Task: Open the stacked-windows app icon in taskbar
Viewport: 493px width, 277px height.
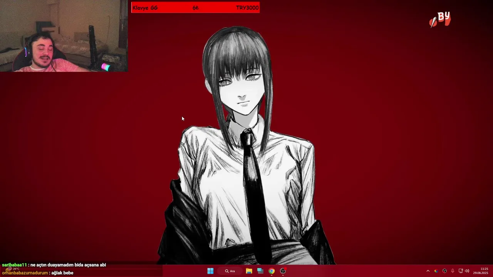Action: point(260,271)
